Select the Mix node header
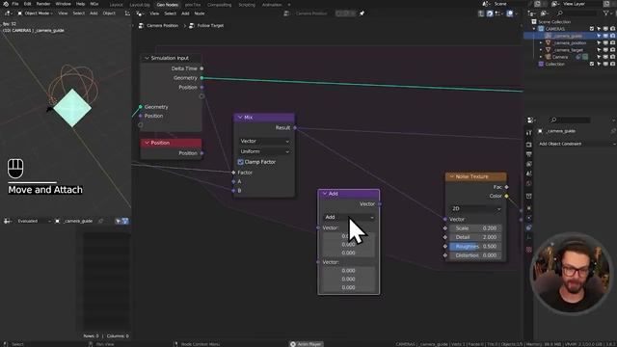The height and width of the screenshot is (347, 617). pos(264,118)
